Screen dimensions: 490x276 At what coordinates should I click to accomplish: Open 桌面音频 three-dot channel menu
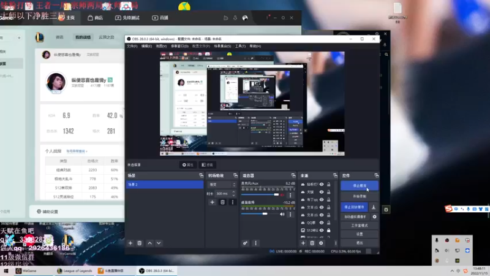(x=290, y=214)
